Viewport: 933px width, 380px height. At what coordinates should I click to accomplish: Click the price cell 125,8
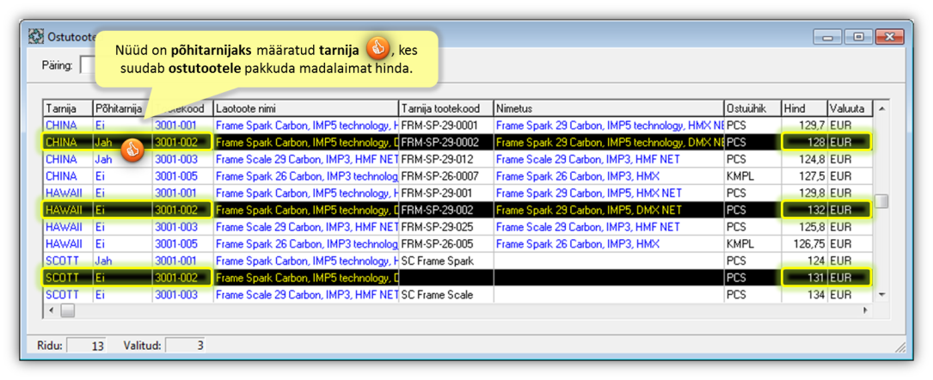pyautogui.click(x=804, y=227)
